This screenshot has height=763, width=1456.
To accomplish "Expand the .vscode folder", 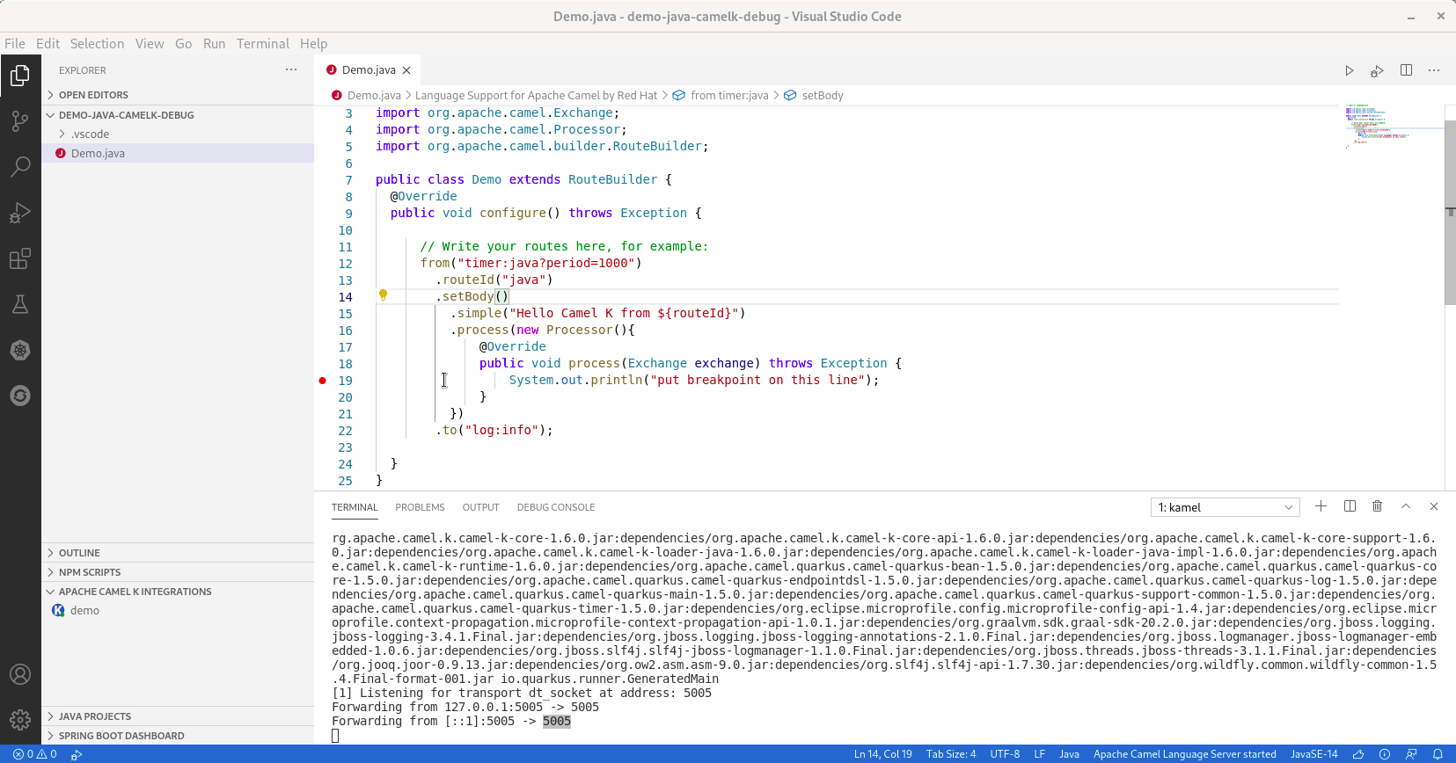I will click(90, 134).
